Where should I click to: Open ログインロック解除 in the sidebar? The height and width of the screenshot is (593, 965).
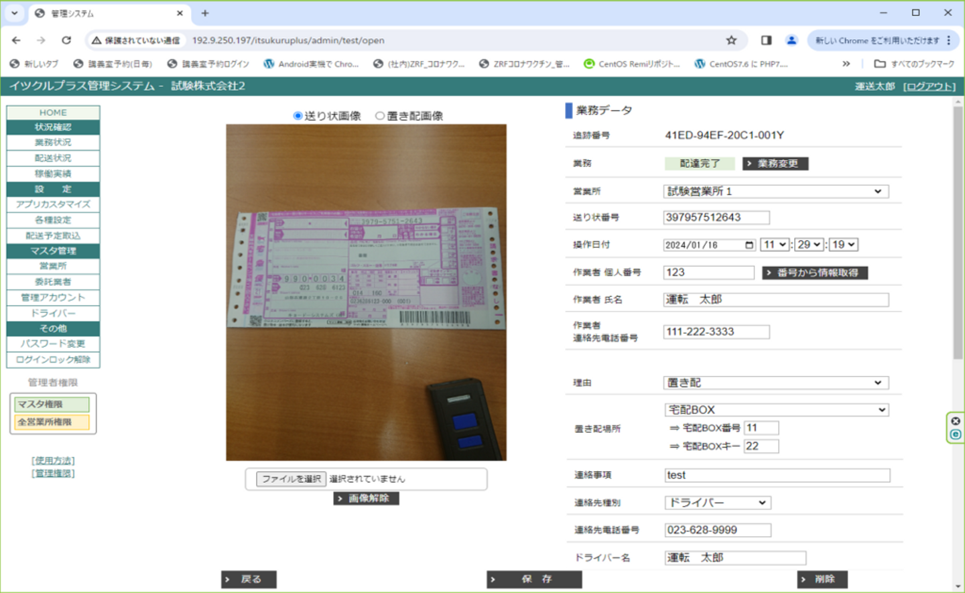pos(53,360)
